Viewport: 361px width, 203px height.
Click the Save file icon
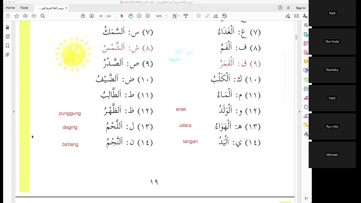[8, 16]
